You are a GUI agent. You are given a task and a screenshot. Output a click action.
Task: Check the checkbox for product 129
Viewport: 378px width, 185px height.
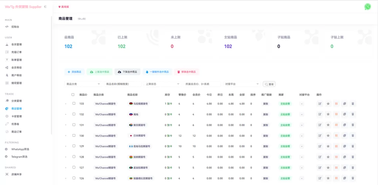(x=74, y=146)
